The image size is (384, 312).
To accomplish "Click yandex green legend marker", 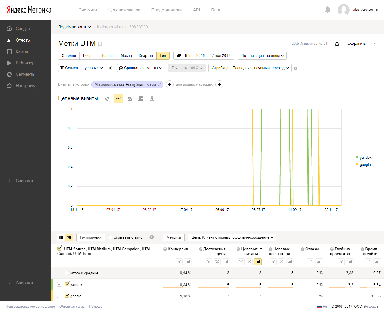I will tap(357, 157).
